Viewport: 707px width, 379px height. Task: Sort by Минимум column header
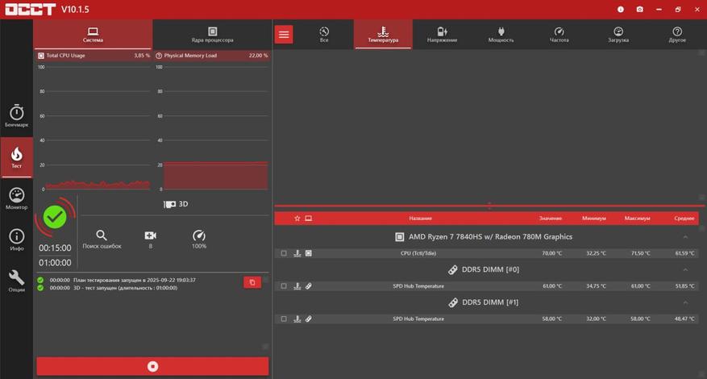point(594,219)
